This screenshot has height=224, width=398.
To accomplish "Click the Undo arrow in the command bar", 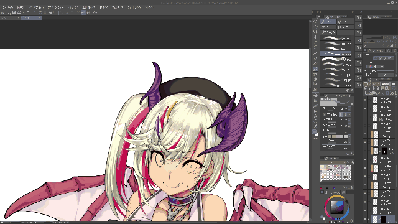I will 29,12.
